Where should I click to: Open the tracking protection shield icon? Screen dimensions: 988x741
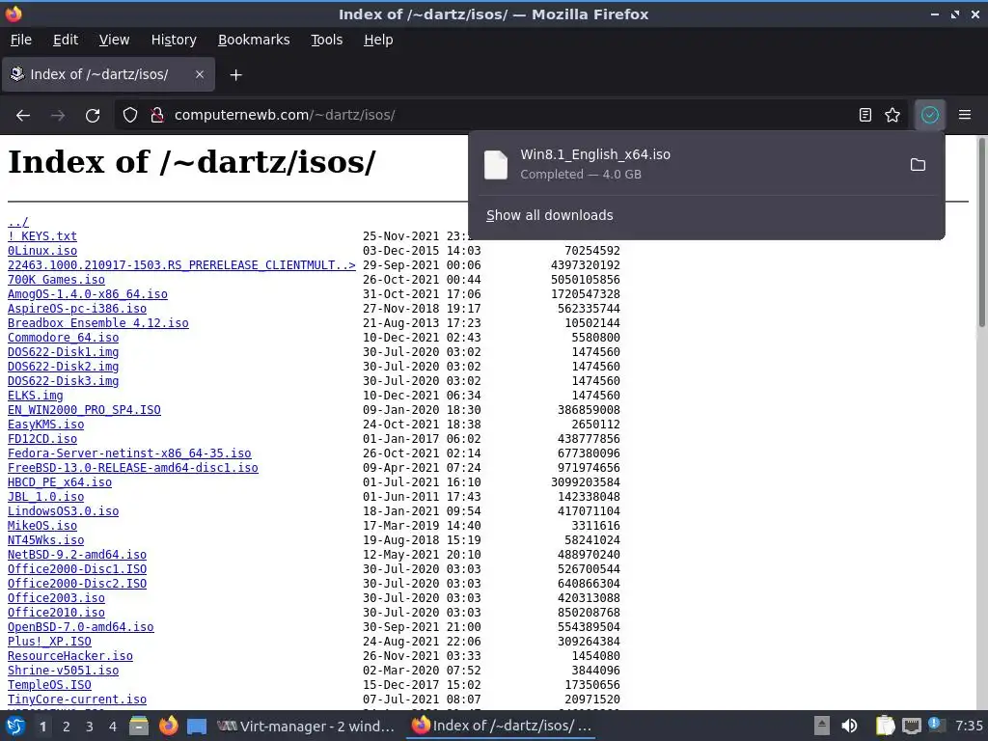click(130, 116)
